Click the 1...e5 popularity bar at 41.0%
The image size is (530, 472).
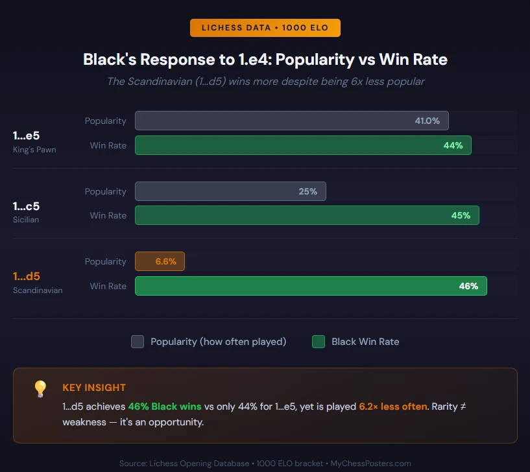point(291,121)
